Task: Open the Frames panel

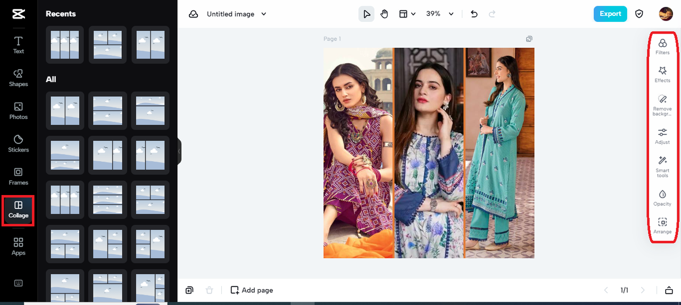Action: 19,176
